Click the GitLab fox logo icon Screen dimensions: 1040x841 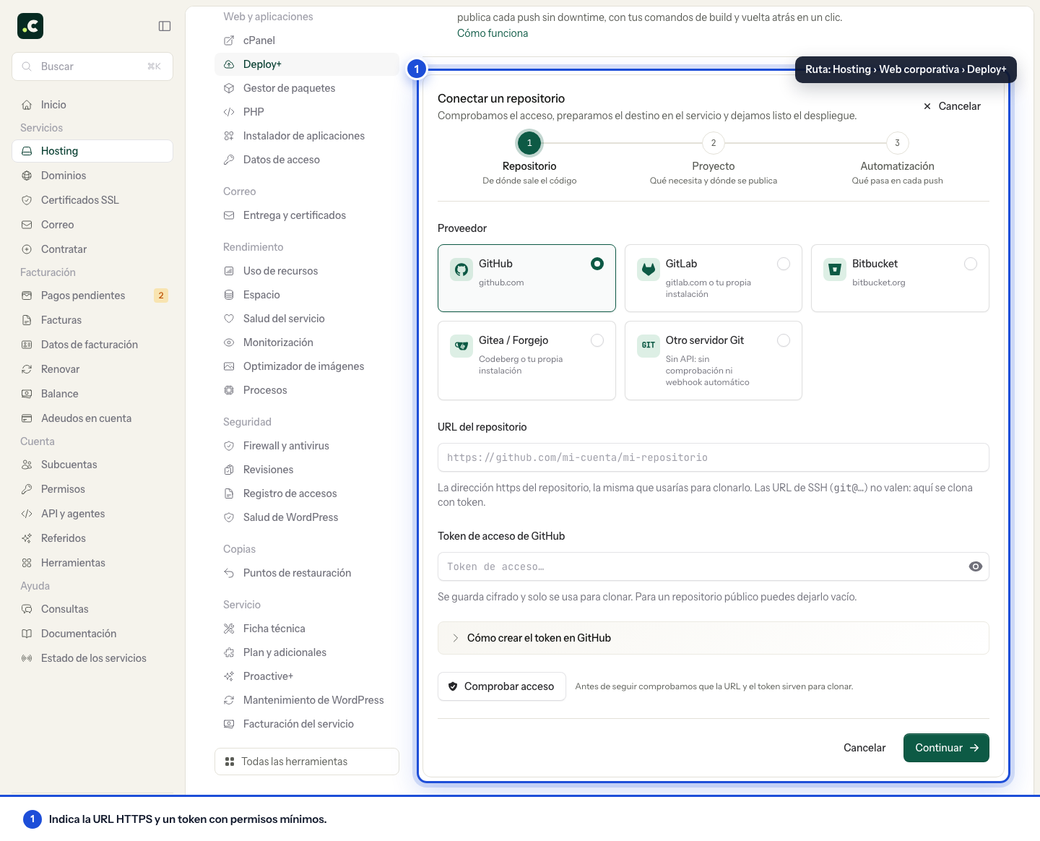pos(649,269)
